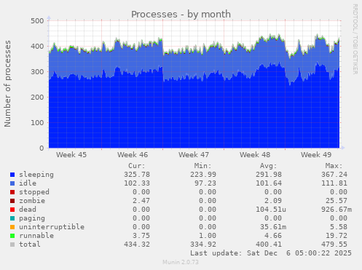Click the idle legend color swatch
The image size is (362, 270).
tap(12, 183)
